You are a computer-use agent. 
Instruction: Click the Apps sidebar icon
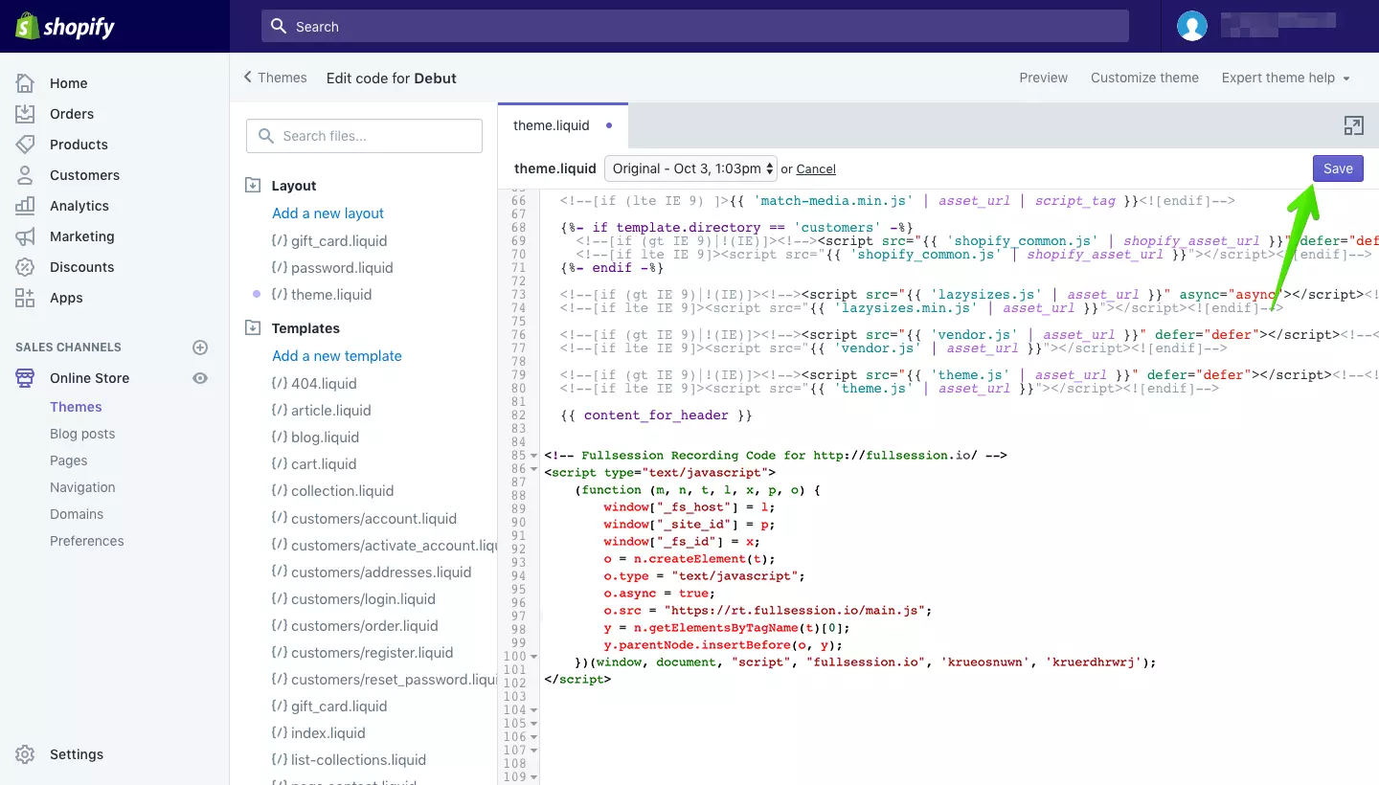pyautogui.click(x=25, y=298)
